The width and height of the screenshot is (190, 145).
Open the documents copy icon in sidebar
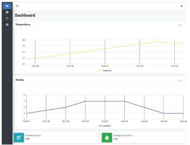tap(7, 12)
